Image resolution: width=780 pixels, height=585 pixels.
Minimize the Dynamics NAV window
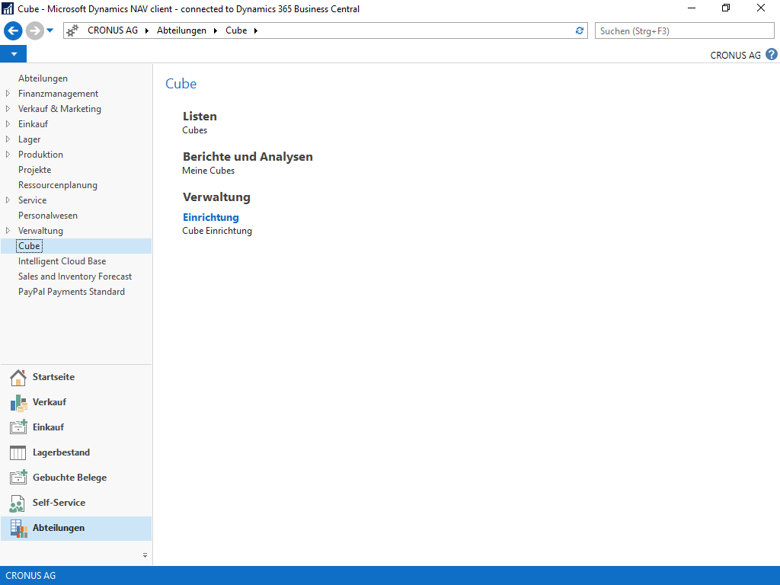[691, 8]
